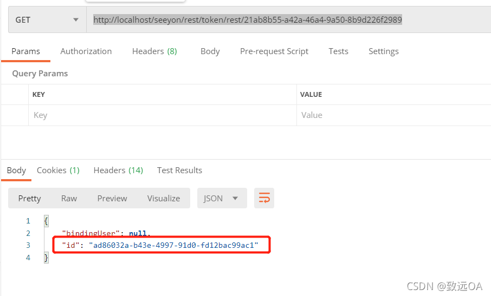This screenshot has height=296, width=491.
Task: Select Pretty response view
Action: click(29, 199)
